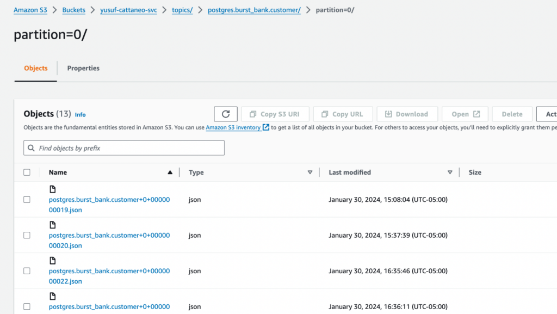The height and width of the screenshot is (314, 557).
Task: Click the Find objects by prefix field
Action: click(123, 147)
